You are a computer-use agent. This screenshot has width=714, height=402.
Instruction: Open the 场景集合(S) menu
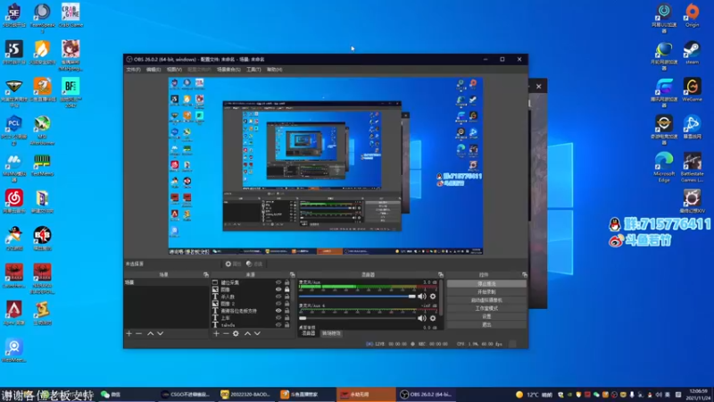click(228, 70)
